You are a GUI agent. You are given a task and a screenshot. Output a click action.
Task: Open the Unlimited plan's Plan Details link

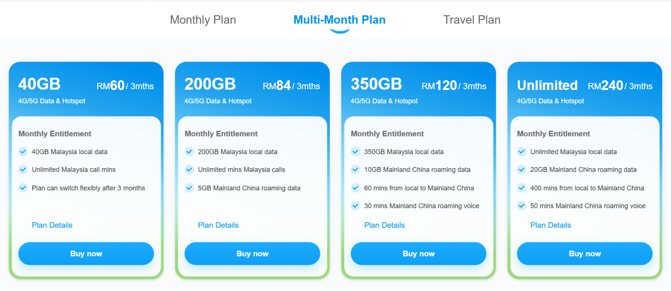(551, 225)
